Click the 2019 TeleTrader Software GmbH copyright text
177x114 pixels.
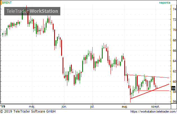click(28, 111)
